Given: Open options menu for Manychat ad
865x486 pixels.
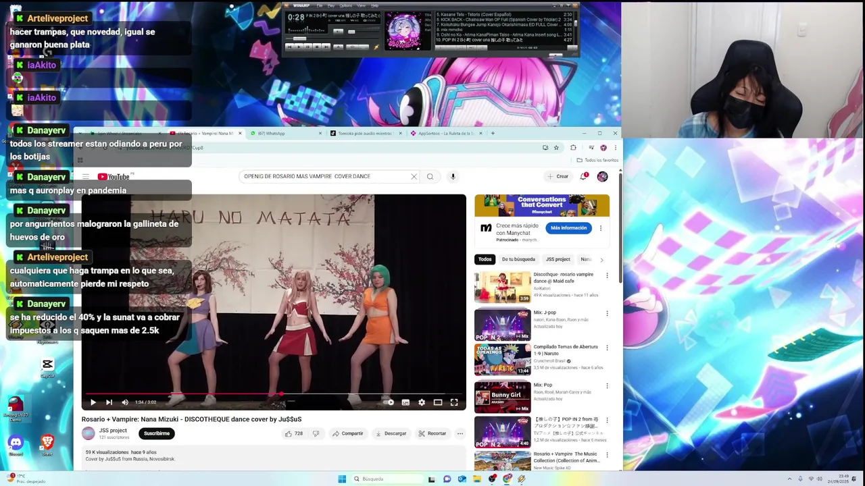Looking at the screenshot, I should [600, 228].
